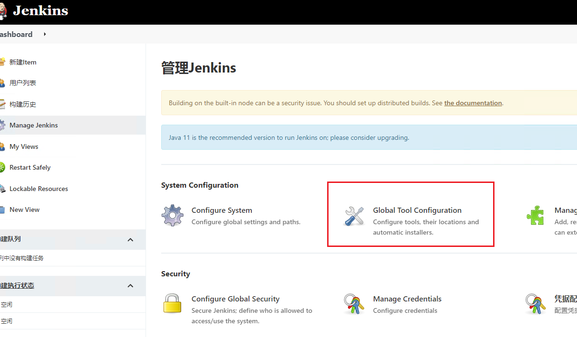Open Configure Global Security
Screen dimensions: 577x337
pos(236,299)
